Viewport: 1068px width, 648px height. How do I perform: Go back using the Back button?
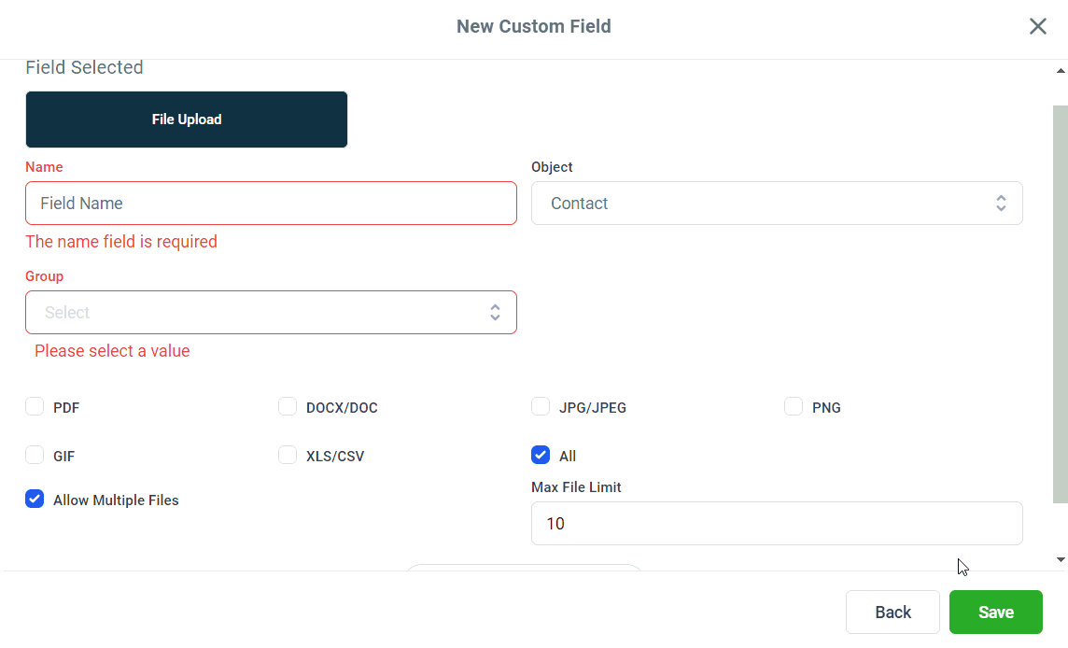click(x=892, y=613)
